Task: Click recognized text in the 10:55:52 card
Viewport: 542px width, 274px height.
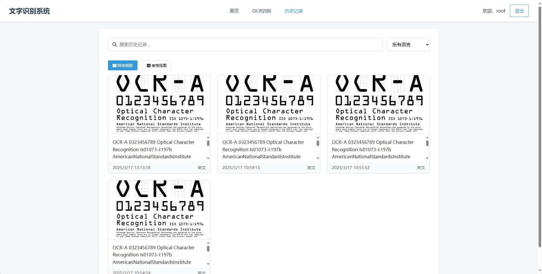Action: pyautogui.click(x=373, y=149)
